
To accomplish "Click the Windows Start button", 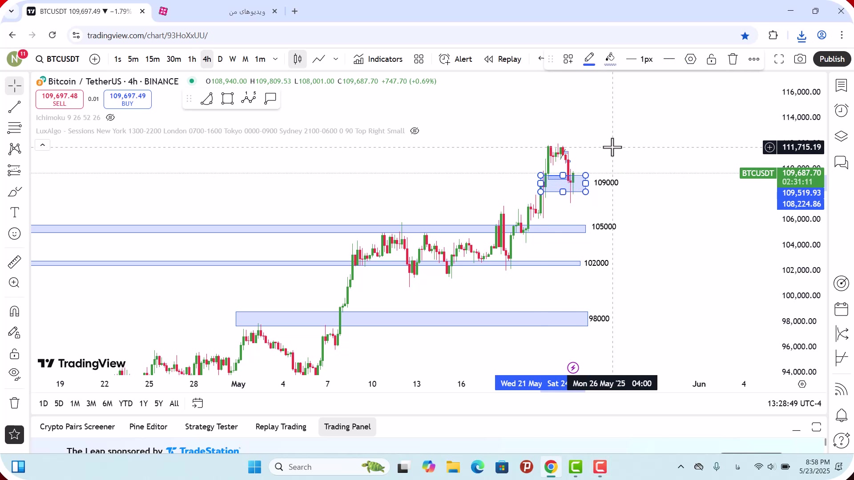I will pos(254,467).
